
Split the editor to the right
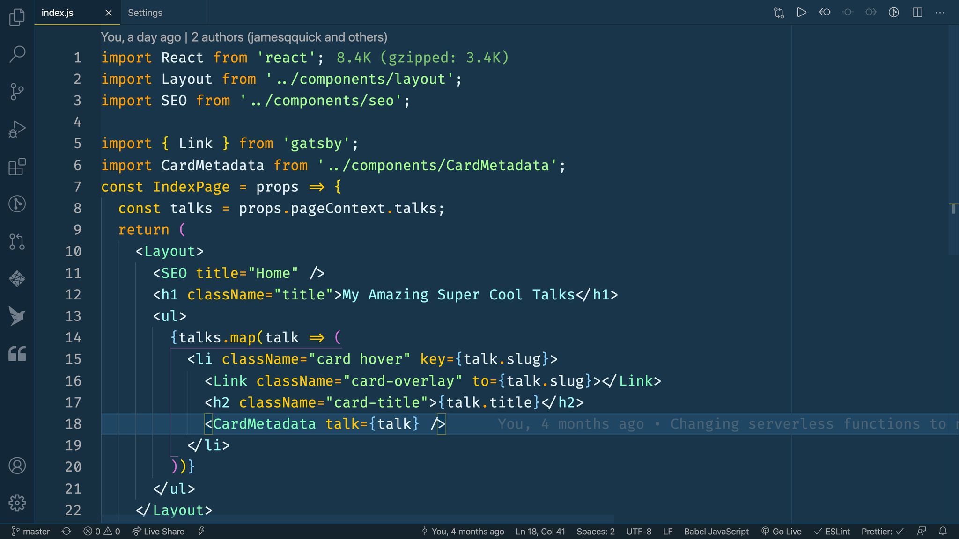pos(917,13)
